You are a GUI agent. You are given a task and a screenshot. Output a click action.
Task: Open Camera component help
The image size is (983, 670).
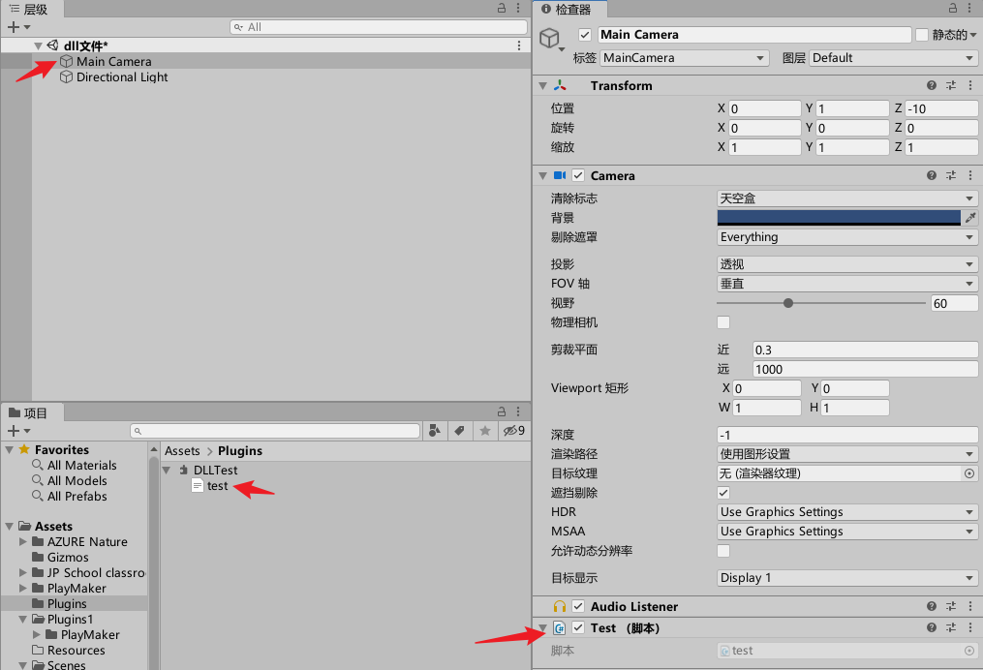pyautogui.click(x=932, y=175)
